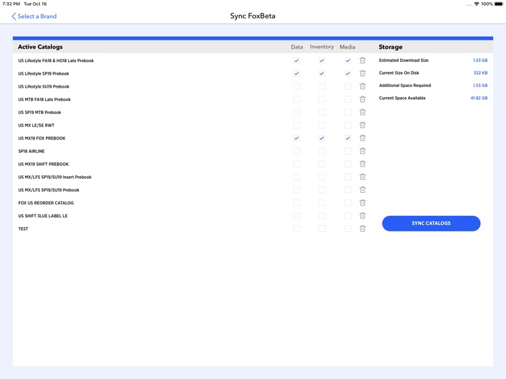Delete US Lifestyle FA18 & HO18 Late Prebook catalog

(x=362, y=60)
